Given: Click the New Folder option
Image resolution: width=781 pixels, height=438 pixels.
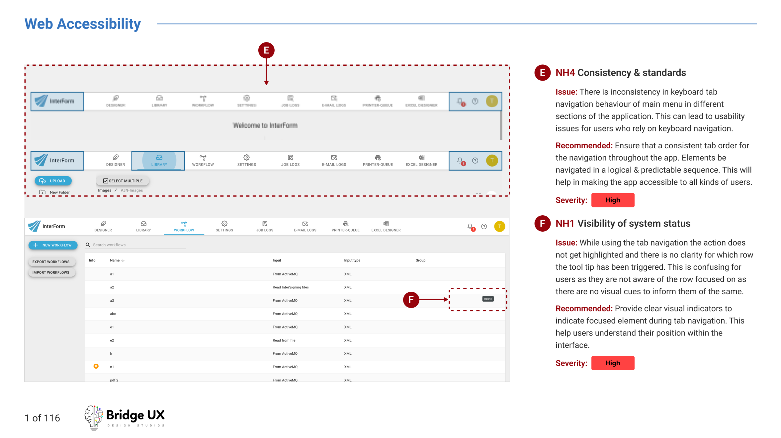Looking at the screenshot, I should [x=55, y=192].
